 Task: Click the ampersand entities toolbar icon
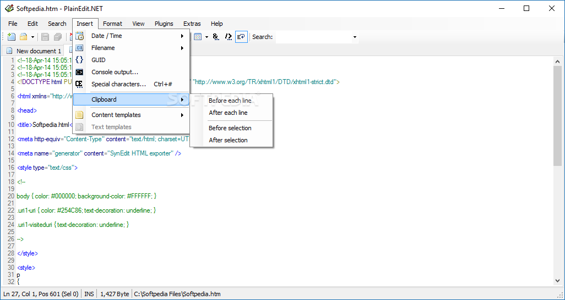pos(216,37)
